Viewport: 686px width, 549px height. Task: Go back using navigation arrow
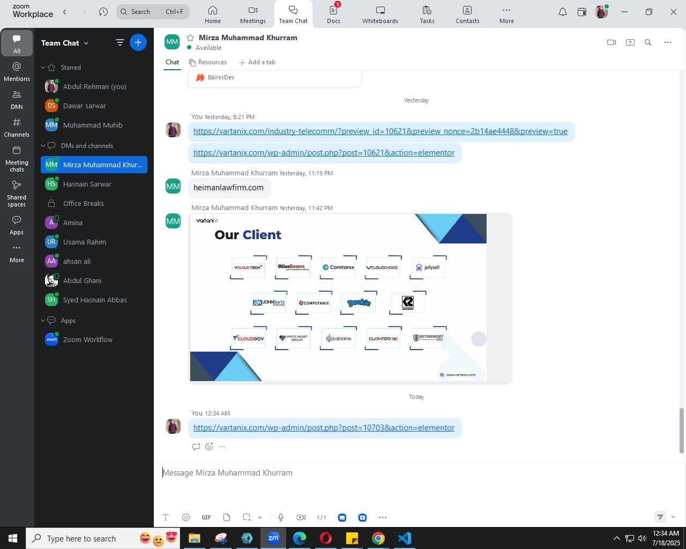(x=65, y=12)
